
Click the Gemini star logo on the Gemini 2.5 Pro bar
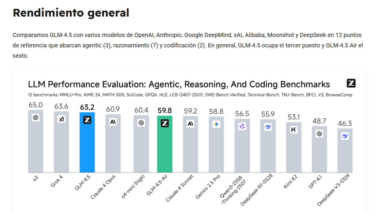pyautogui.click(x=216, y=124)
